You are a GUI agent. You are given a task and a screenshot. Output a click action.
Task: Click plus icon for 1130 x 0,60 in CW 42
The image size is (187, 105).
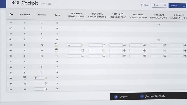coord(124,45)
